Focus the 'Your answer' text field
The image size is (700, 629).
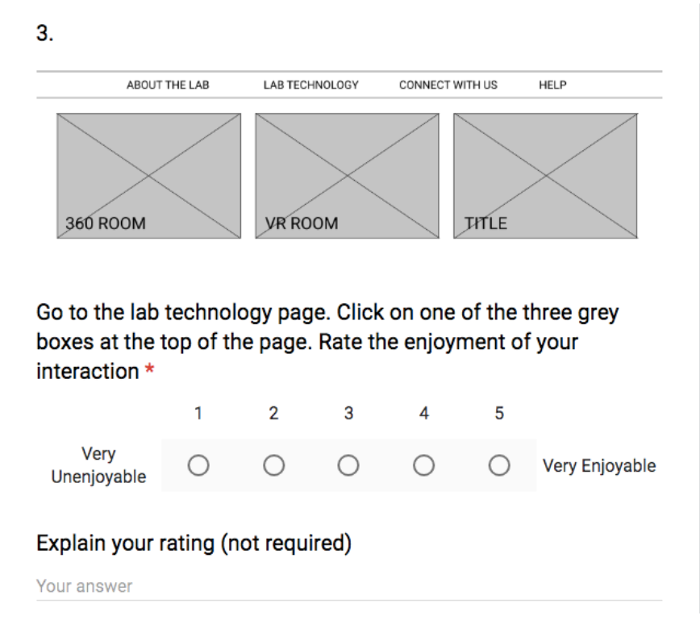349,586
